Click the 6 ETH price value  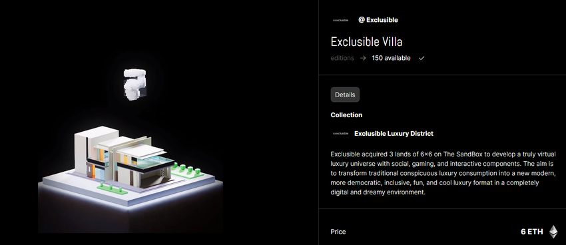pos(532,232)
